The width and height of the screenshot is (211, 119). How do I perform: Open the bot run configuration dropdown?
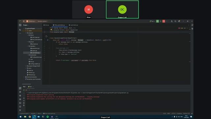click(x=152, y=21)
